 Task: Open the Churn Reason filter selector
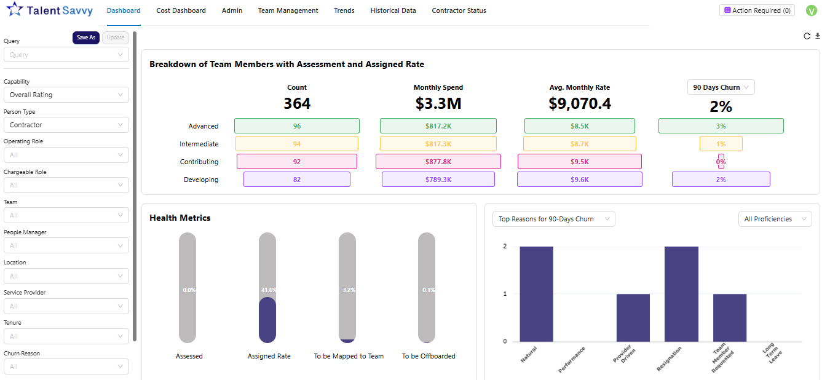click(66, 366)
